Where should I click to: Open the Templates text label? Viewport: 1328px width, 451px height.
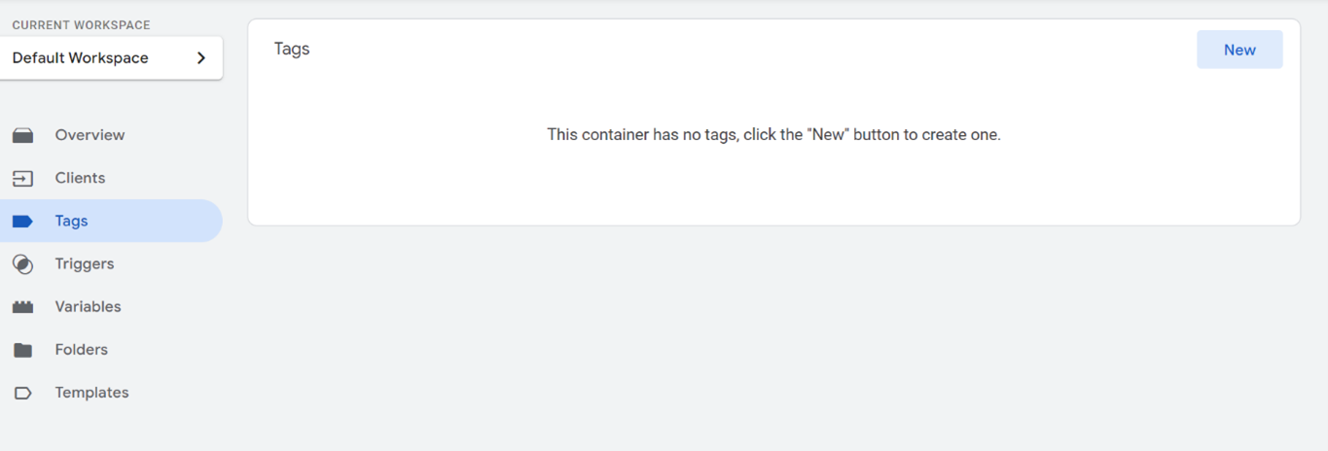91,393
